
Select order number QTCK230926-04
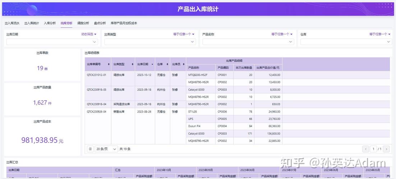pyautogui.click(x=97, y=112)
